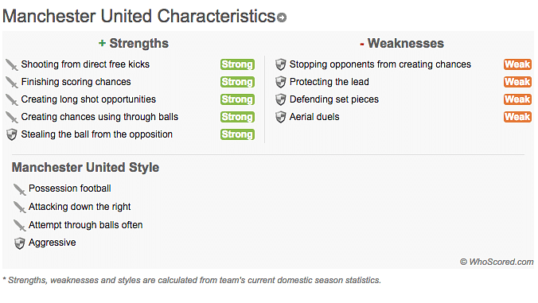Select the Attempt through balls often text

tap(85, 225)
